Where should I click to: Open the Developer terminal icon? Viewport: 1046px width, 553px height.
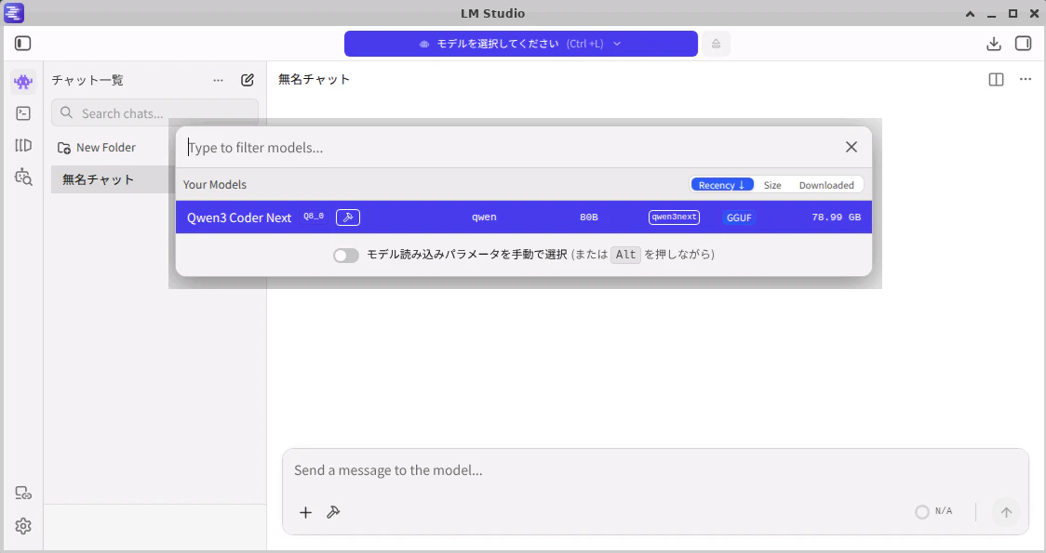(x=23, y=113)
